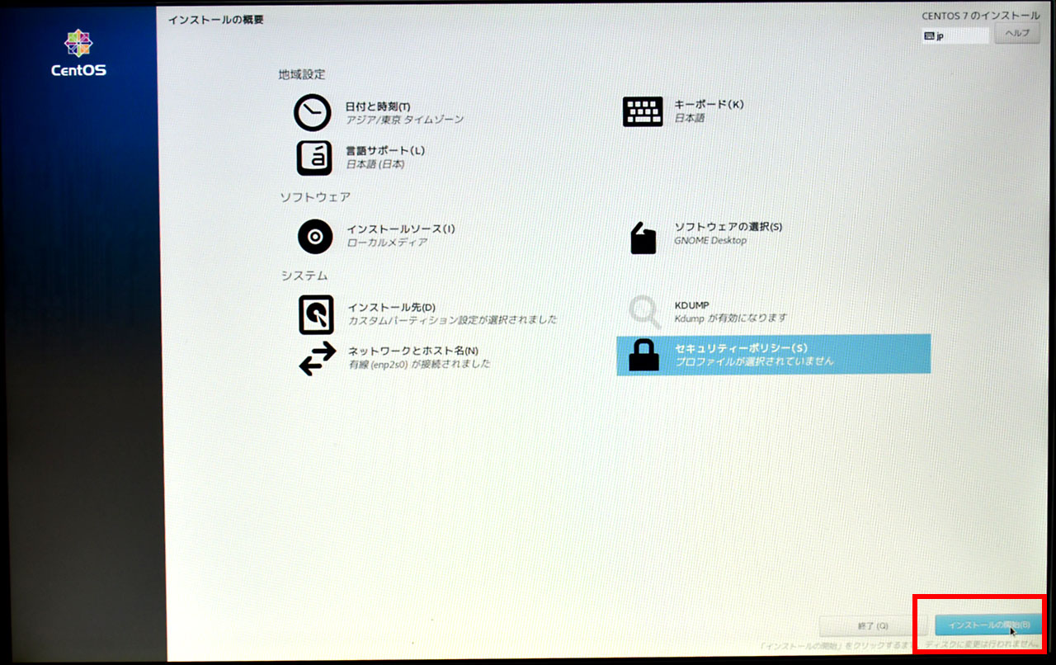Screen dimensions: 1056x665
Task: Click the network arrows icon
Action: (317, 359)
